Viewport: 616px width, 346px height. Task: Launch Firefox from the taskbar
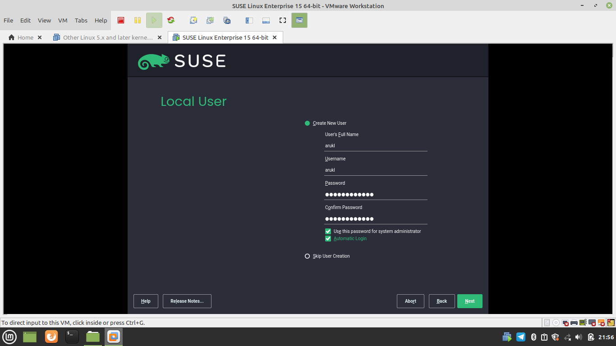tap(51, 337)
